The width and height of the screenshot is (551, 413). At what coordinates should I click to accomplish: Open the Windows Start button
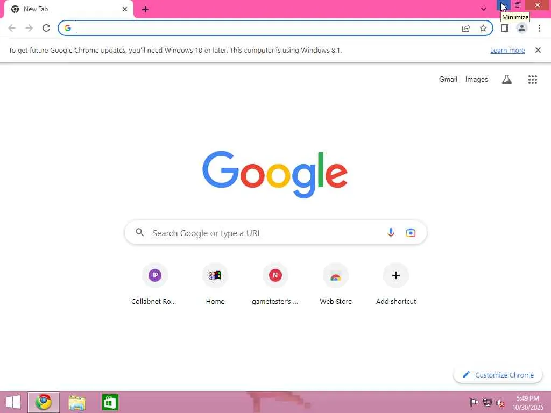coord(13,402)
